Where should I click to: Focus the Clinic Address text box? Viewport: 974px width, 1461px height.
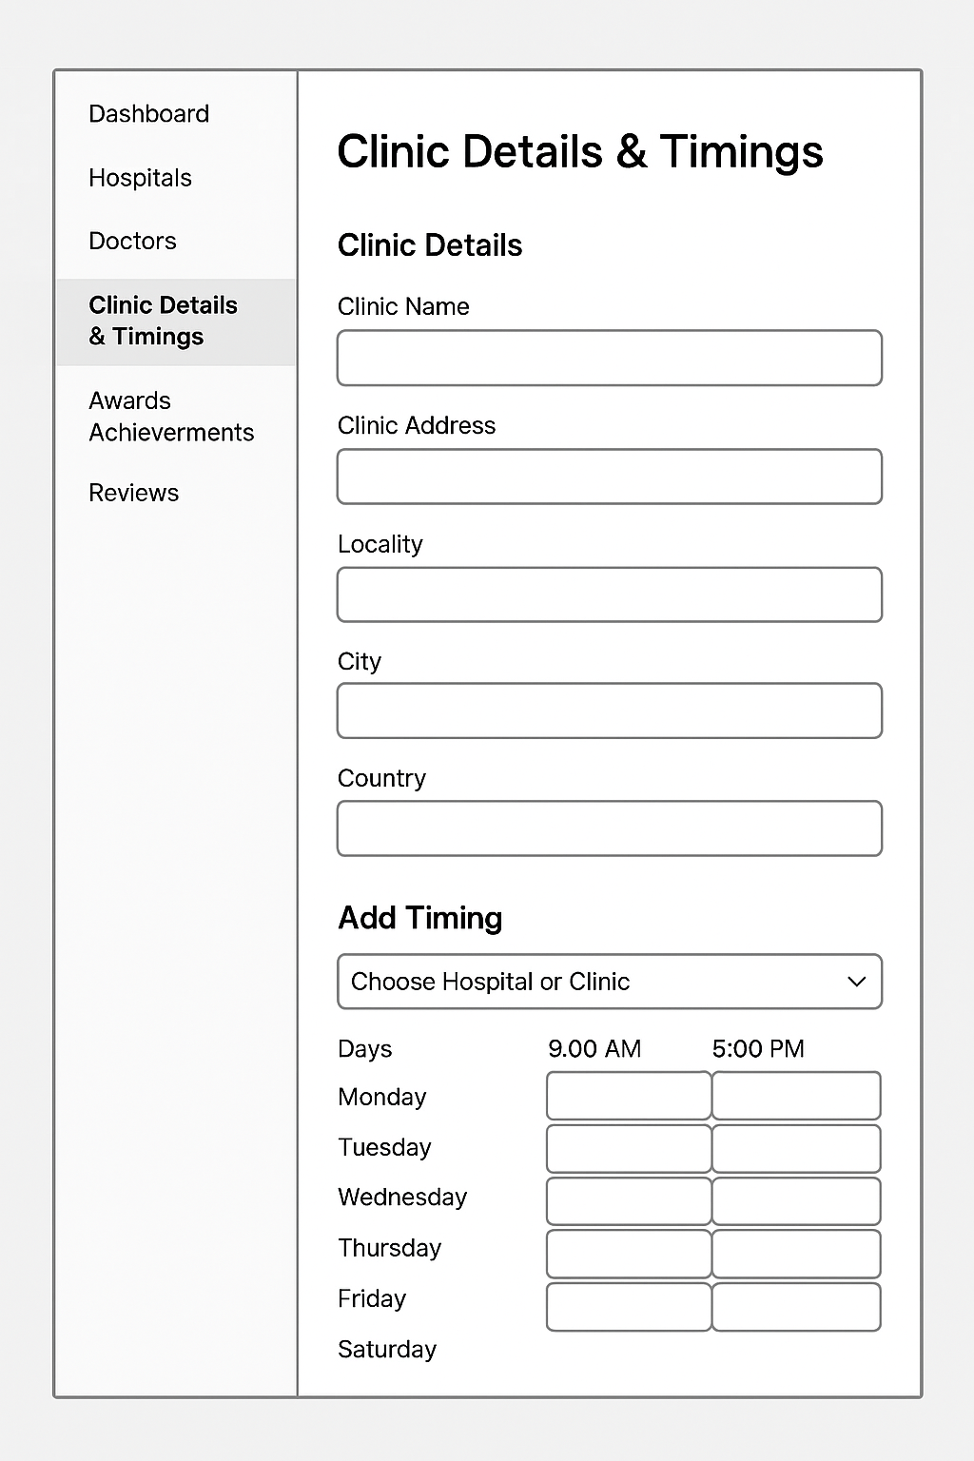[x=609, y=477]
